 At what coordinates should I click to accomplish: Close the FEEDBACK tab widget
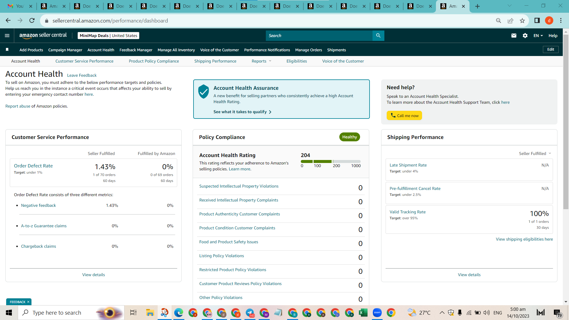[x=28, y=302]
